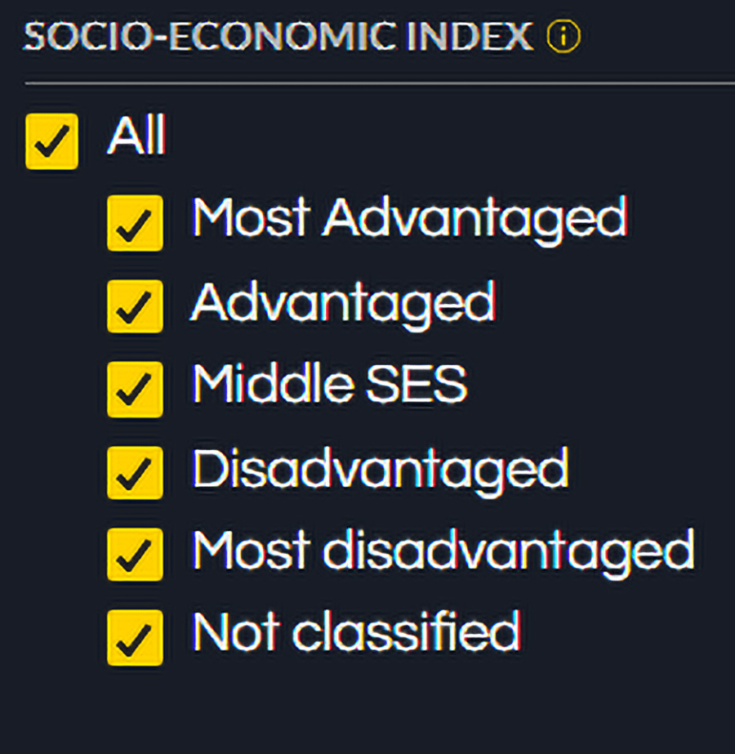
Task: Deselect the Most disadvantaged checkbox
Action: (x=135, y=555)
